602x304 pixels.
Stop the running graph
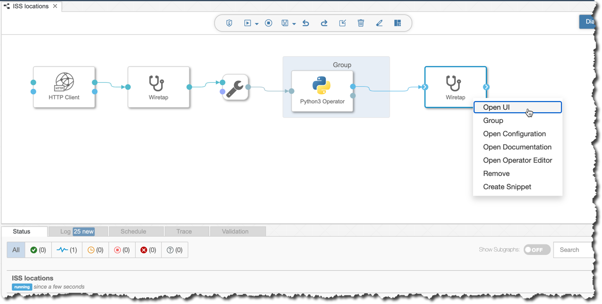click(x=268, y=23)
